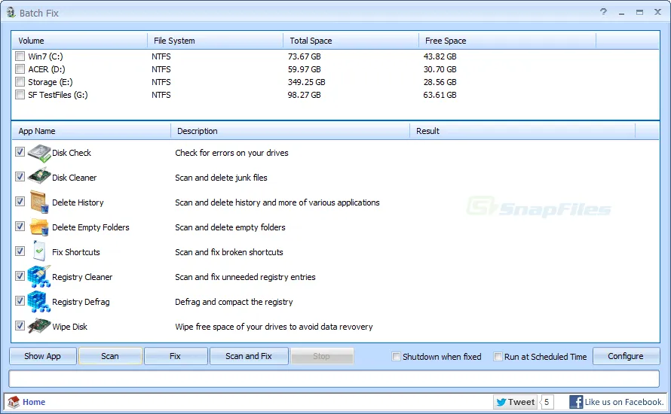The height and width of the screenshot is (414, 671).
Task: Click the Wipe Disk app name
Action: (70, 327)
